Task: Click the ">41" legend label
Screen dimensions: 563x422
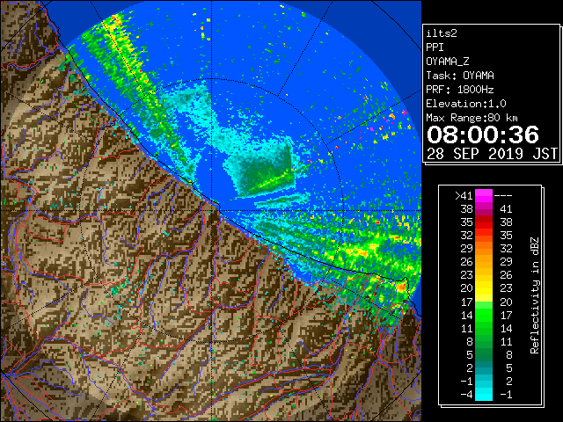Action: click(464, 195)
